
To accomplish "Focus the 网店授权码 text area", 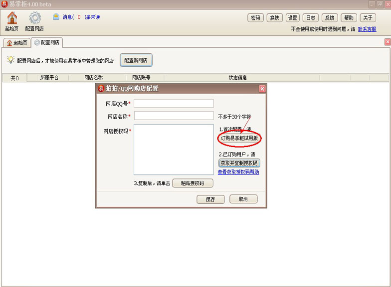I will [x=174, y=149].
